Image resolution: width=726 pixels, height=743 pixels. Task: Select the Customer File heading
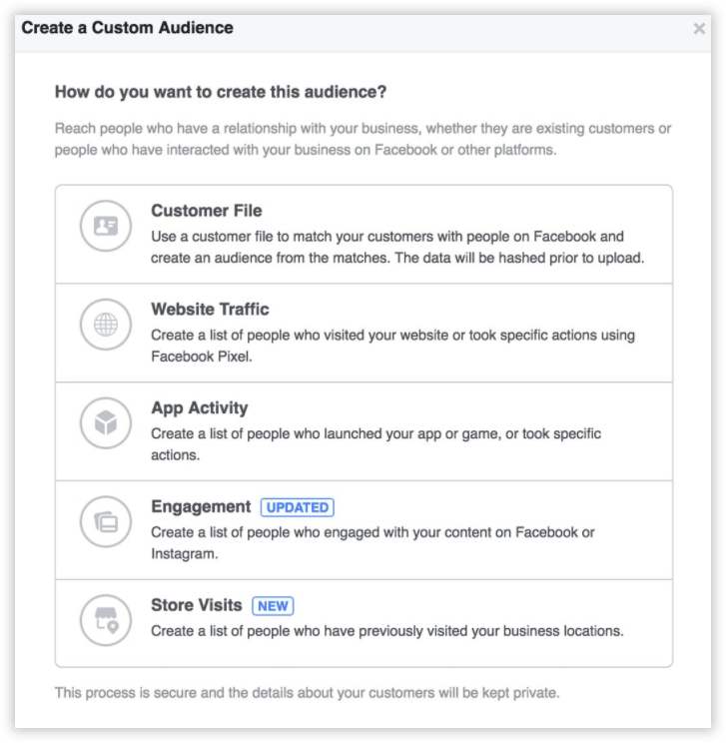click(x=206, y=211)
